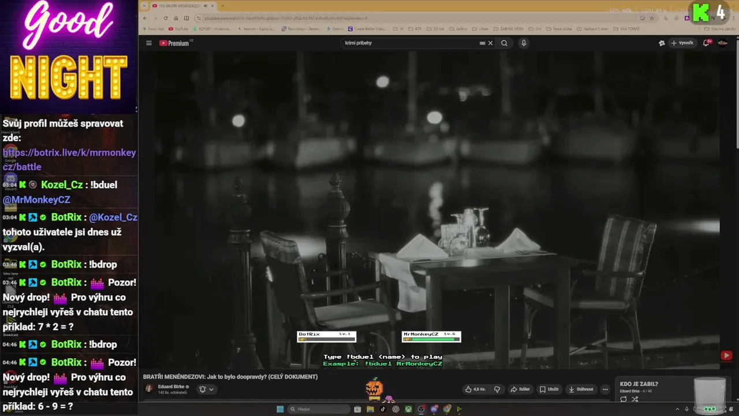Bookmark this page with the star icon

click(652, 18)
